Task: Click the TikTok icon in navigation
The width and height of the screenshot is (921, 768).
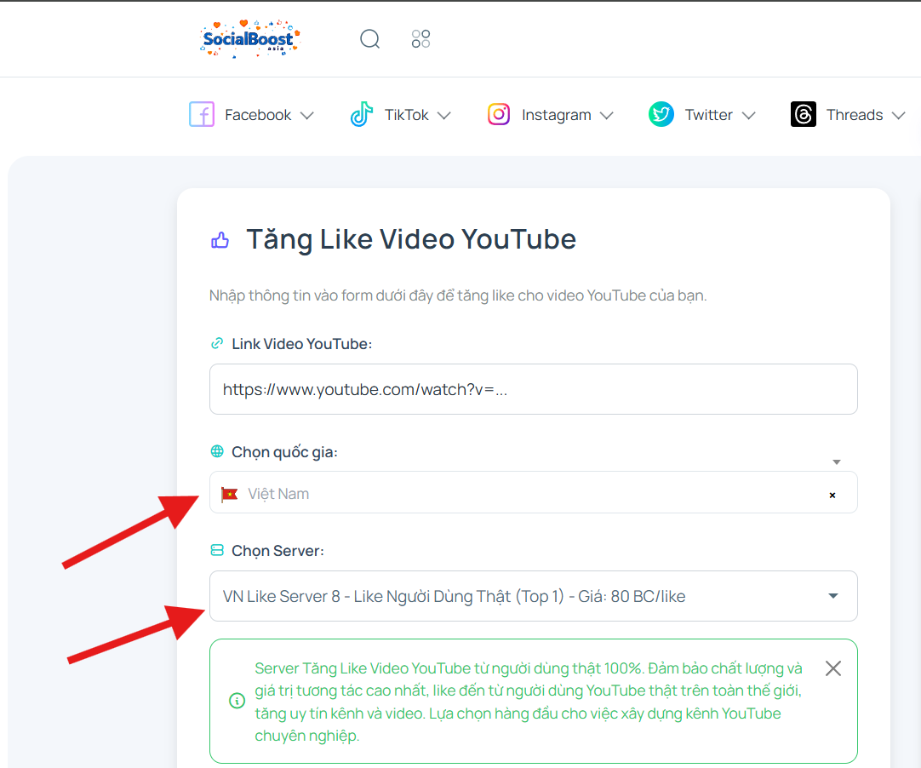Action: coord(362,114)
